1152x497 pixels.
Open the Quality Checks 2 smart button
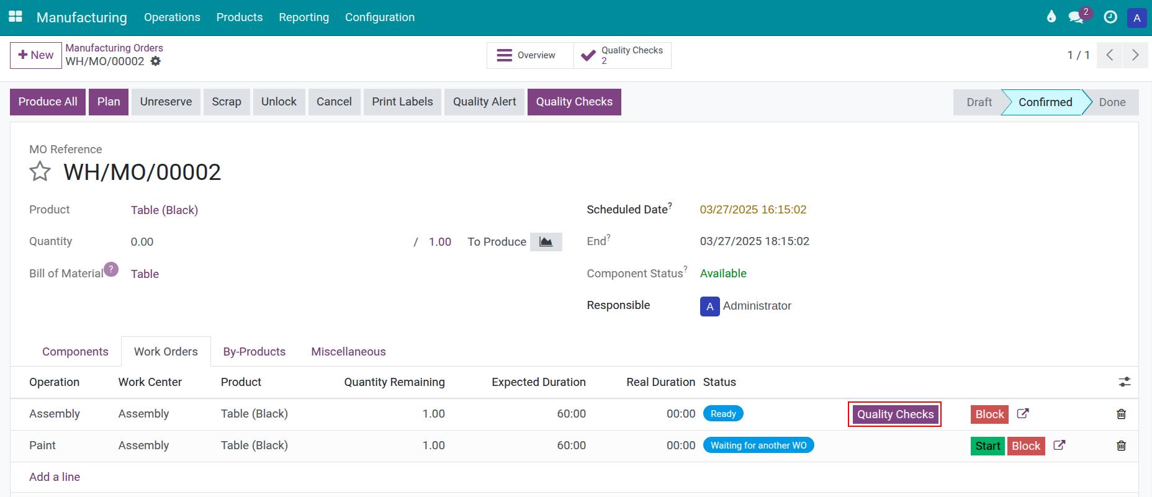pyautogui.click(x=623, y=55)
